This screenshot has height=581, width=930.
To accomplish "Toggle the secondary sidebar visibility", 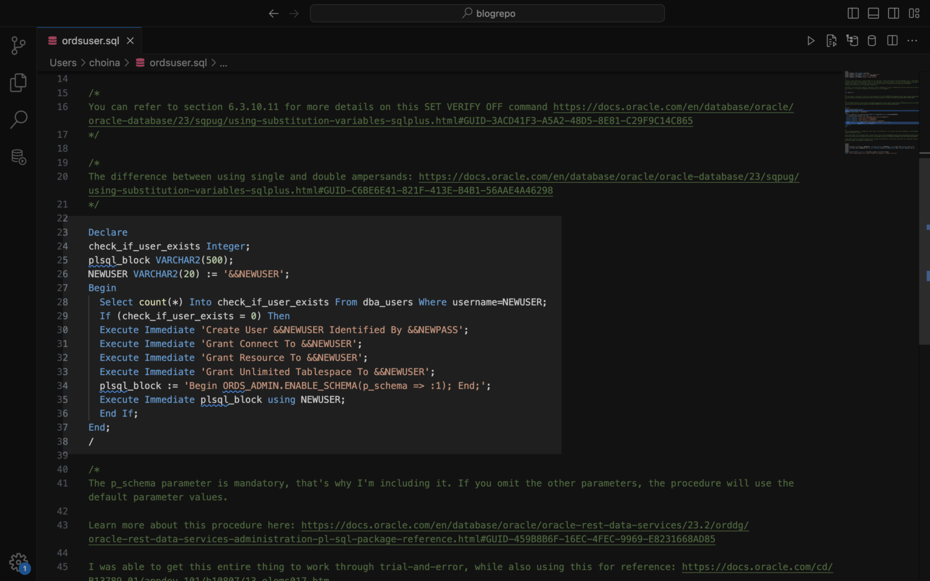I will [x=892, y=13].
